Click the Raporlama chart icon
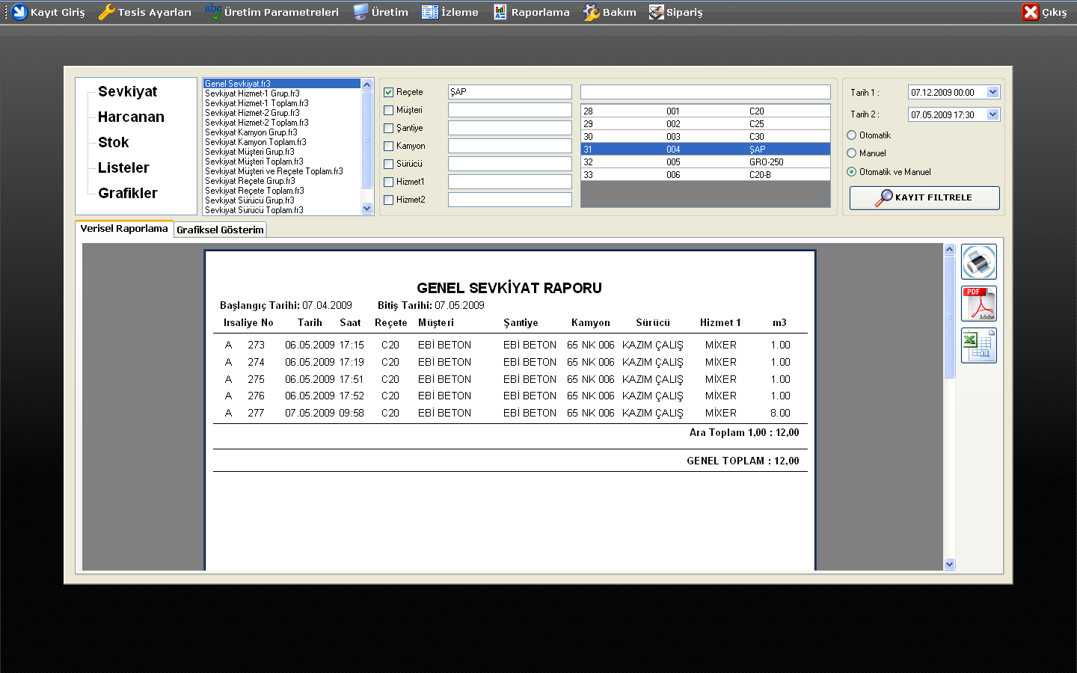The width and height of the screenshot is (1077, 673). point(500,12)
